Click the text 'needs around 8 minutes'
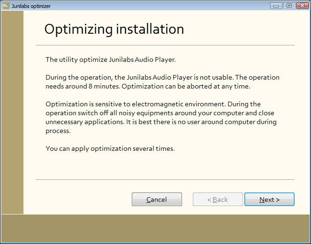 tap(83, 86)
